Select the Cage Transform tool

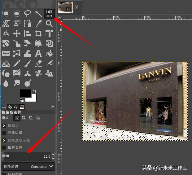pos(17,53)
